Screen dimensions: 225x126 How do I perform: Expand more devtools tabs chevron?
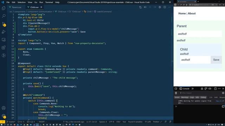193,89
